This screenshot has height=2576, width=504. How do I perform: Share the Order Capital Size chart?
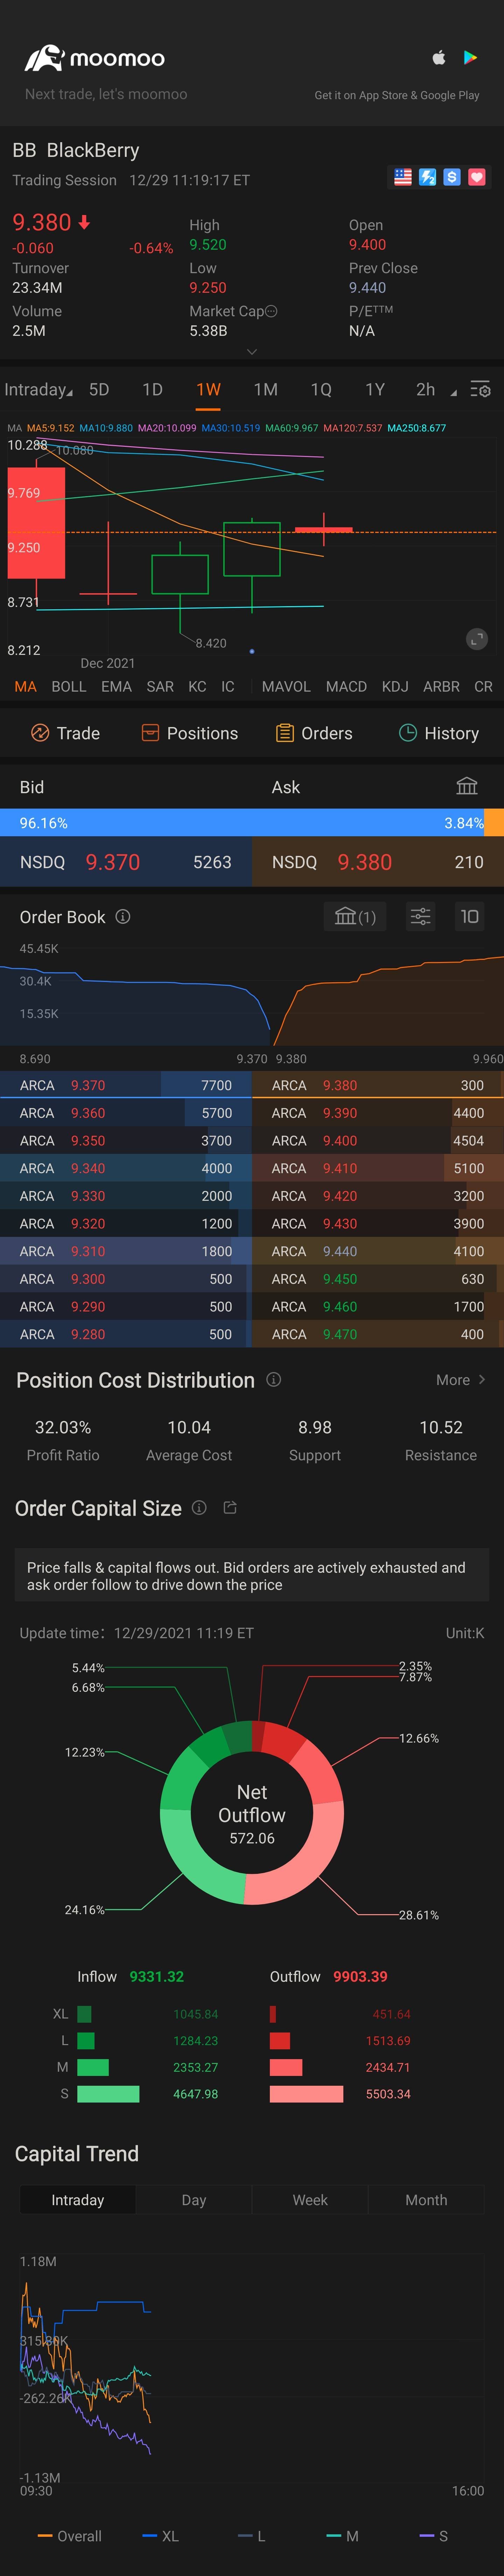(x=230, y=1507)
